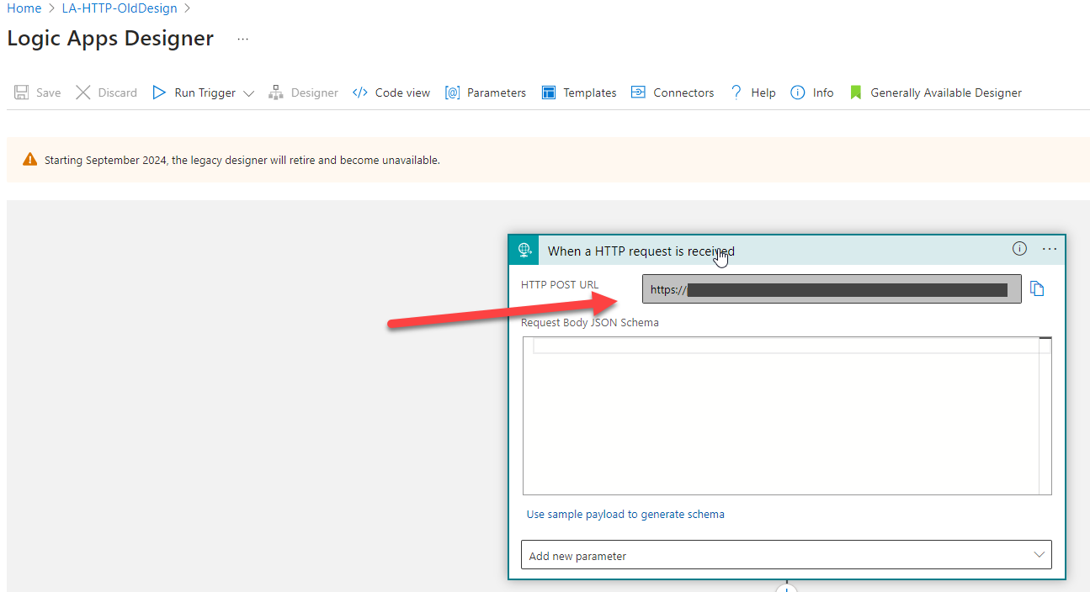Viewport: 1090px width, 592px height.
Task: Click the Info toolbar button
Action: [x=812, y=92]
